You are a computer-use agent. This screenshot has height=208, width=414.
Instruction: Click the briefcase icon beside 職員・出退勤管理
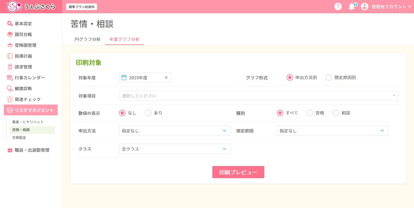pos(10,150)
